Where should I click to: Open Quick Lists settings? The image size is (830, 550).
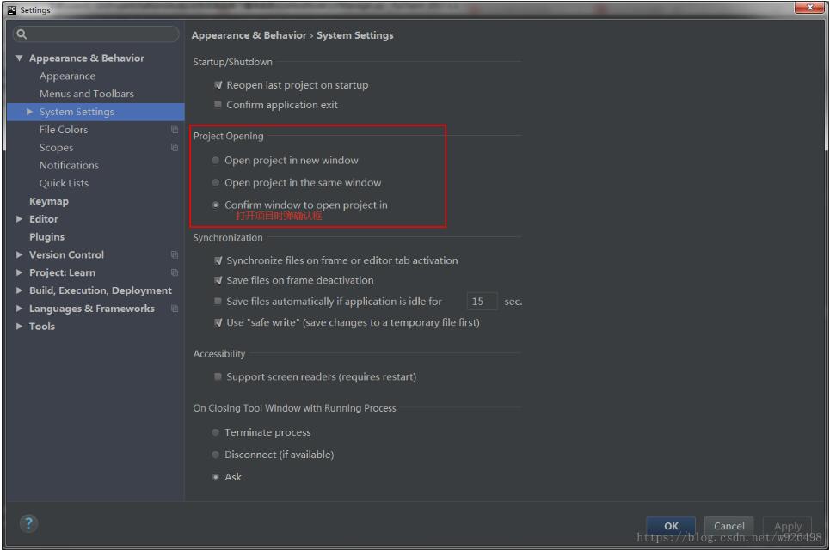[64, 183]
